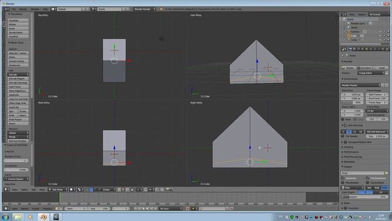Open the Windows Start menu
392x221 pixels.
[6, 217]
